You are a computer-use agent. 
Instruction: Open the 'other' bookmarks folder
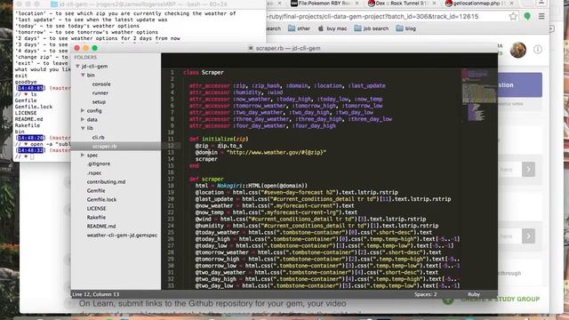(299, 28)
